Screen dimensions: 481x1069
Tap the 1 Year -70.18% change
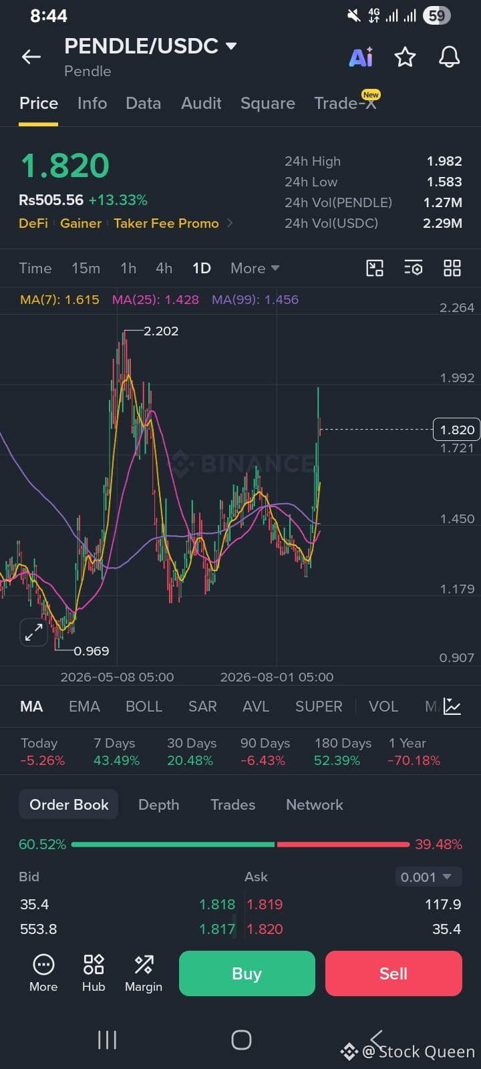click(x=414, y=752)
